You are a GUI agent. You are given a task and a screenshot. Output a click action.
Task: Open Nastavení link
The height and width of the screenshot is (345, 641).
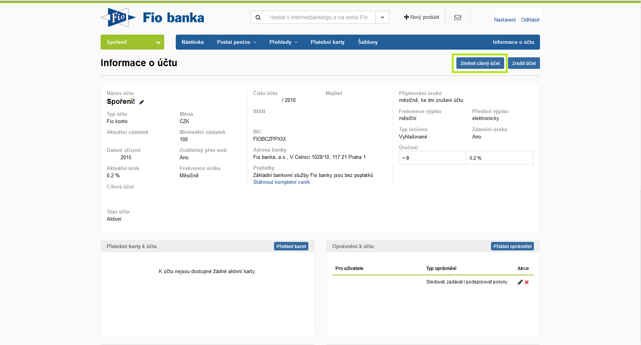505,20
